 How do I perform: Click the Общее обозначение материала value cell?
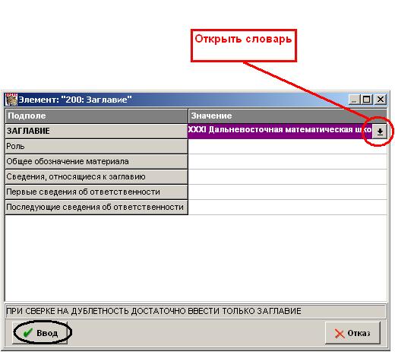[288, 161]
